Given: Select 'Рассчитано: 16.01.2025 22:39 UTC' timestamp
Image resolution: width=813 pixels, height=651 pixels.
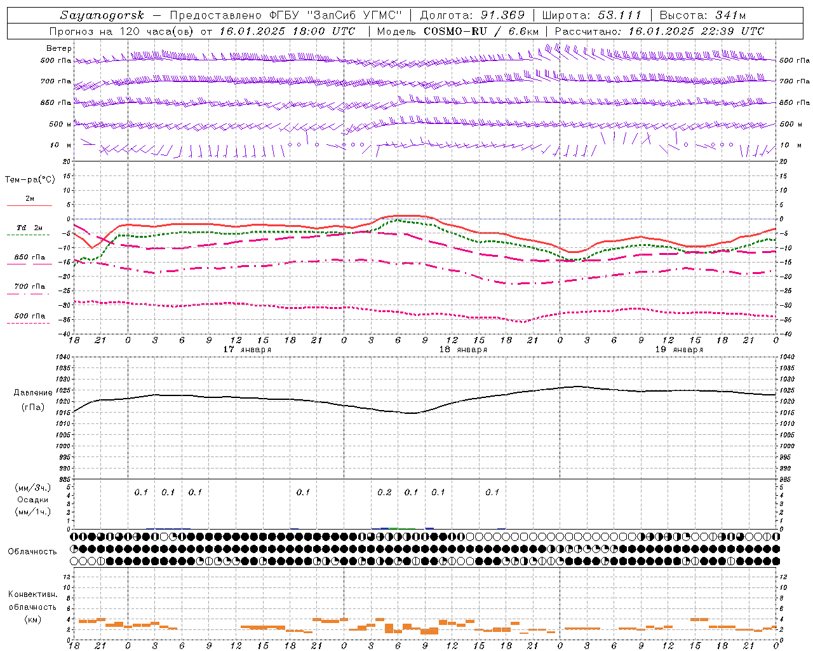Looking at the screenshot, I should coord(660,31).
